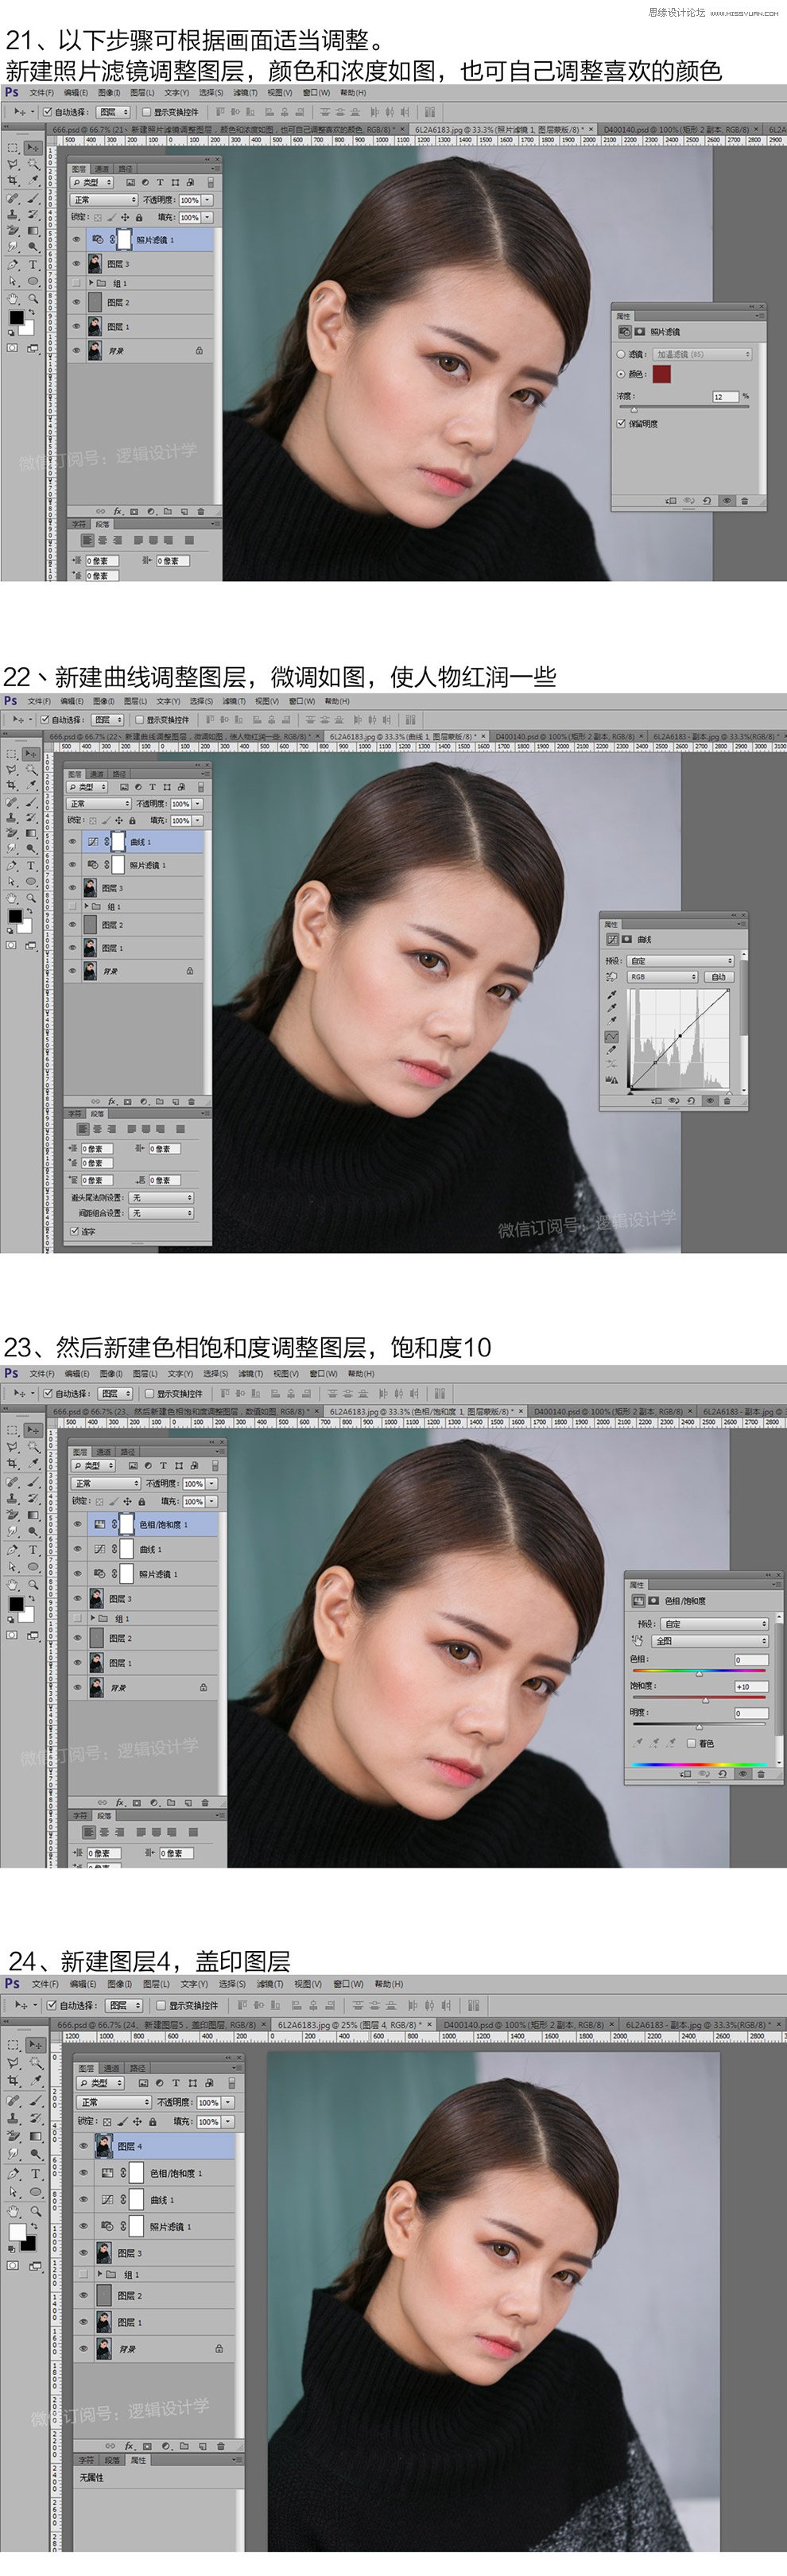
Task: Toggle 自动选择 checkbox in step 24 options bar
Action: click(51, 2006)
